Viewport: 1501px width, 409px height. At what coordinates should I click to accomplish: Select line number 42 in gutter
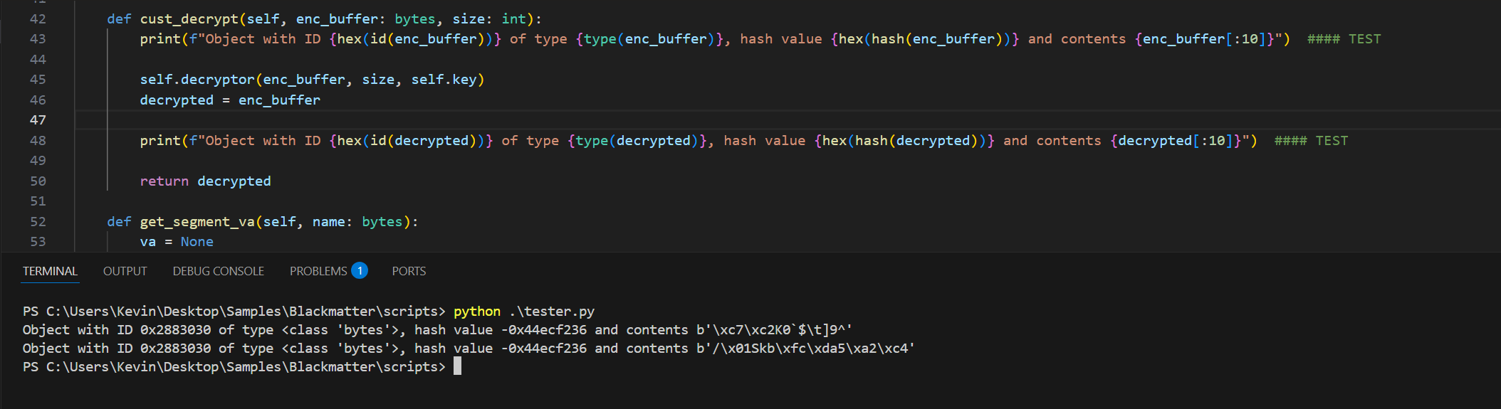(38, 19)
